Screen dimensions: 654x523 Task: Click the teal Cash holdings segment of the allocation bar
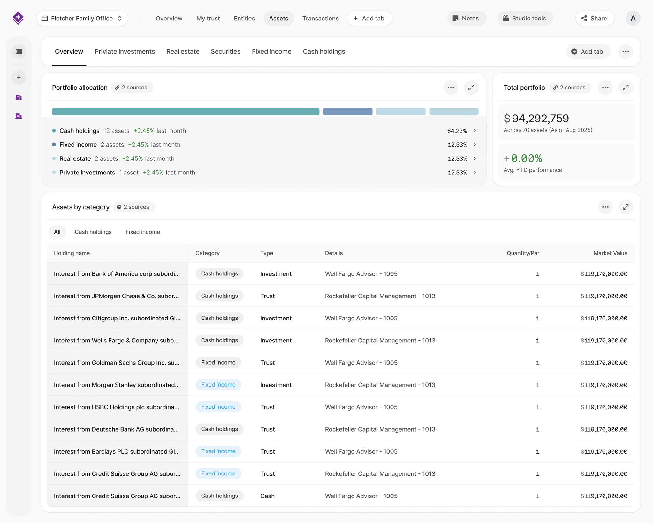click(185, 111)
